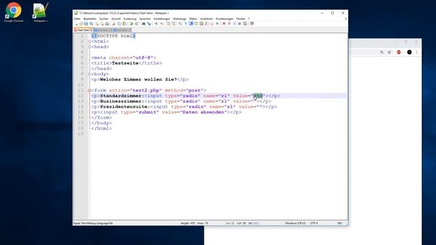
Task: Start macro recording with red button
Action: pyautogui.click(x=224, y=24)
